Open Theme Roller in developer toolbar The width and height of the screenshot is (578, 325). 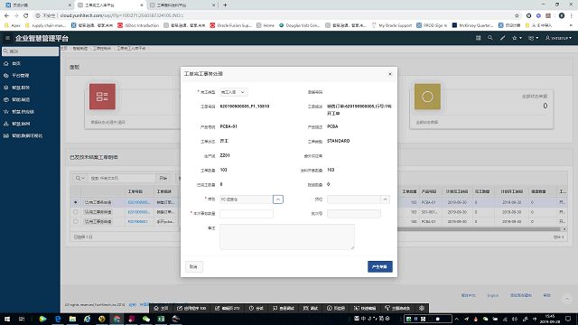[397, 308]
